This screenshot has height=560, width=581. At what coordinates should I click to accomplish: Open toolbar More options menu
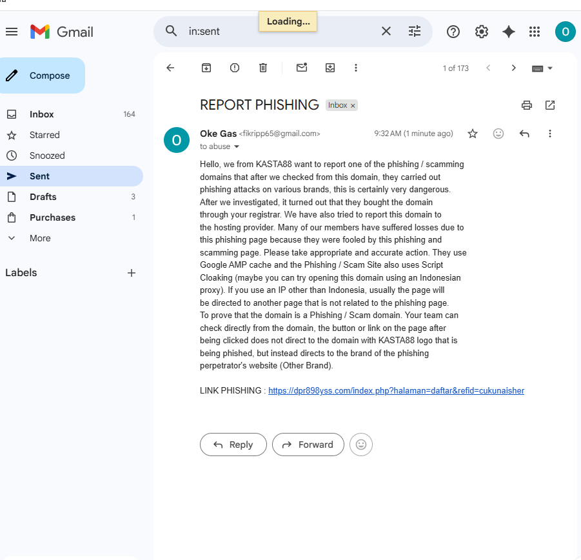(x=356, y=68)
